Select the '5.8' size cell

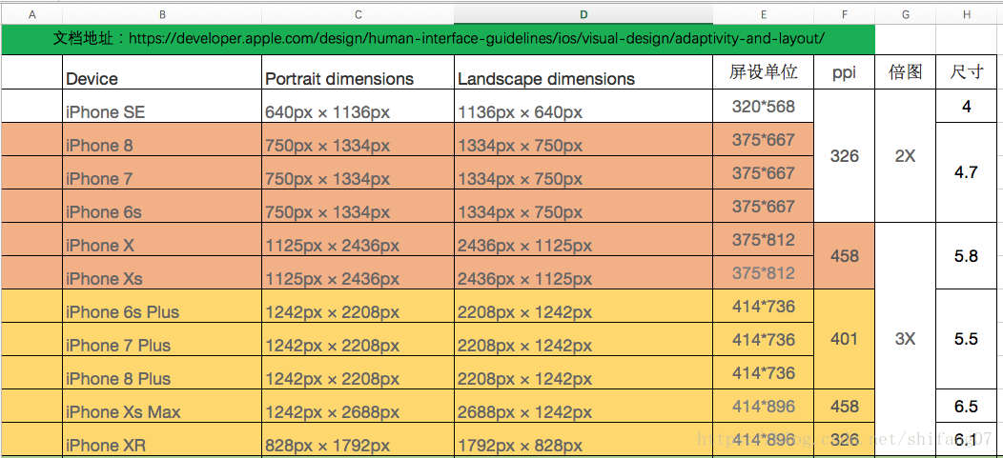click(x=967, y=256)
